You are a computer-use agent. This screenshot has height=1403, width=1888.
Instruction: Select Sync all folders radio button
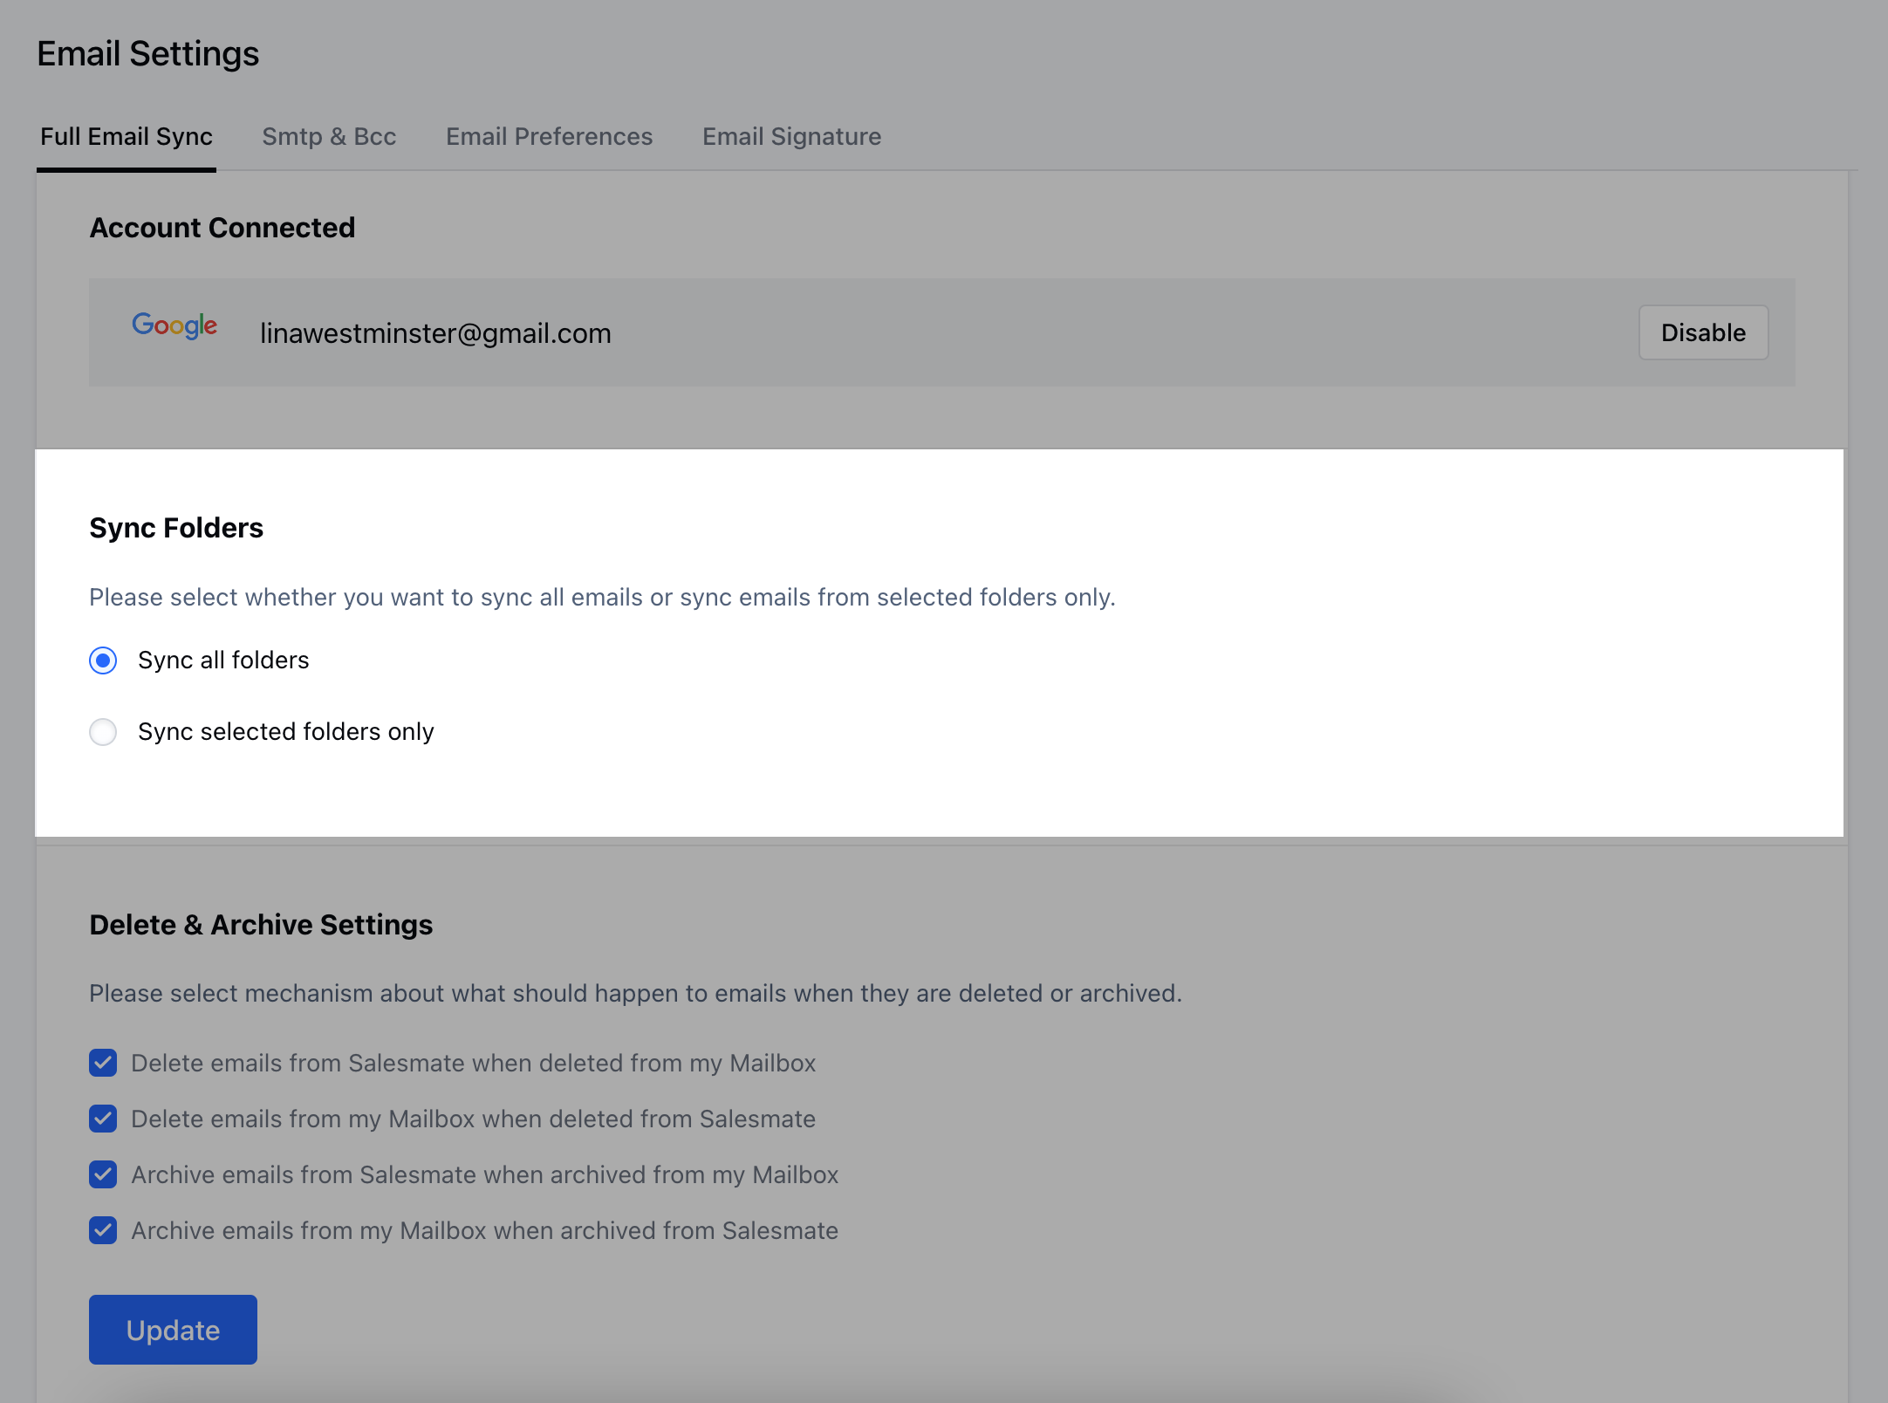(103, 660)
